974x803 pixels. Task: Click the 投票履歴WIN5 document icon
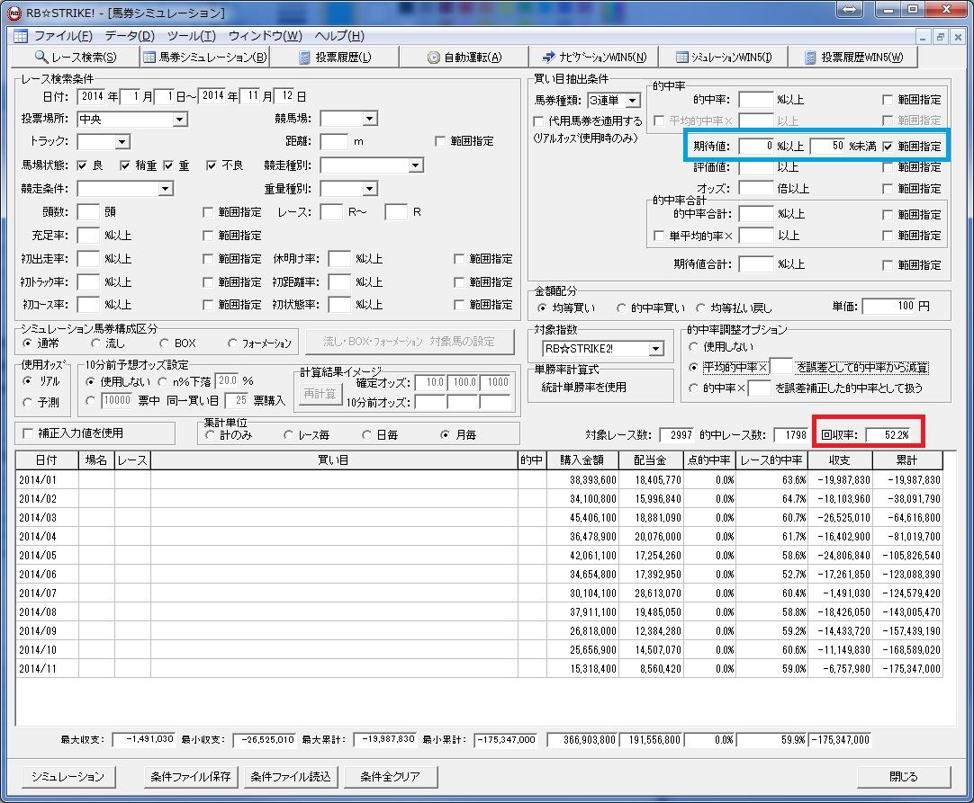click(810, 58)
